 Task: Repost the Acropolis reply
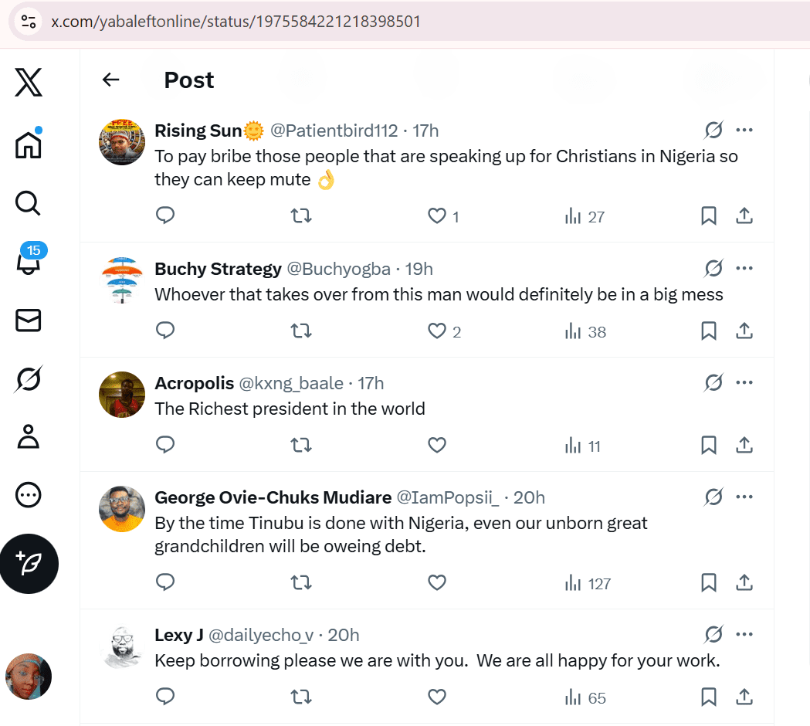[301, 445]
